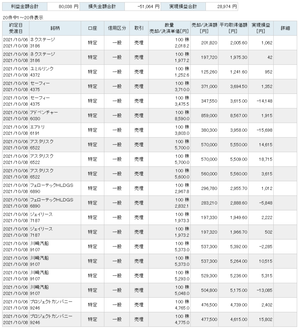This screenshot has width=299, height=329.
Task: Click the 口座 column header
Action: click(93, 28)
